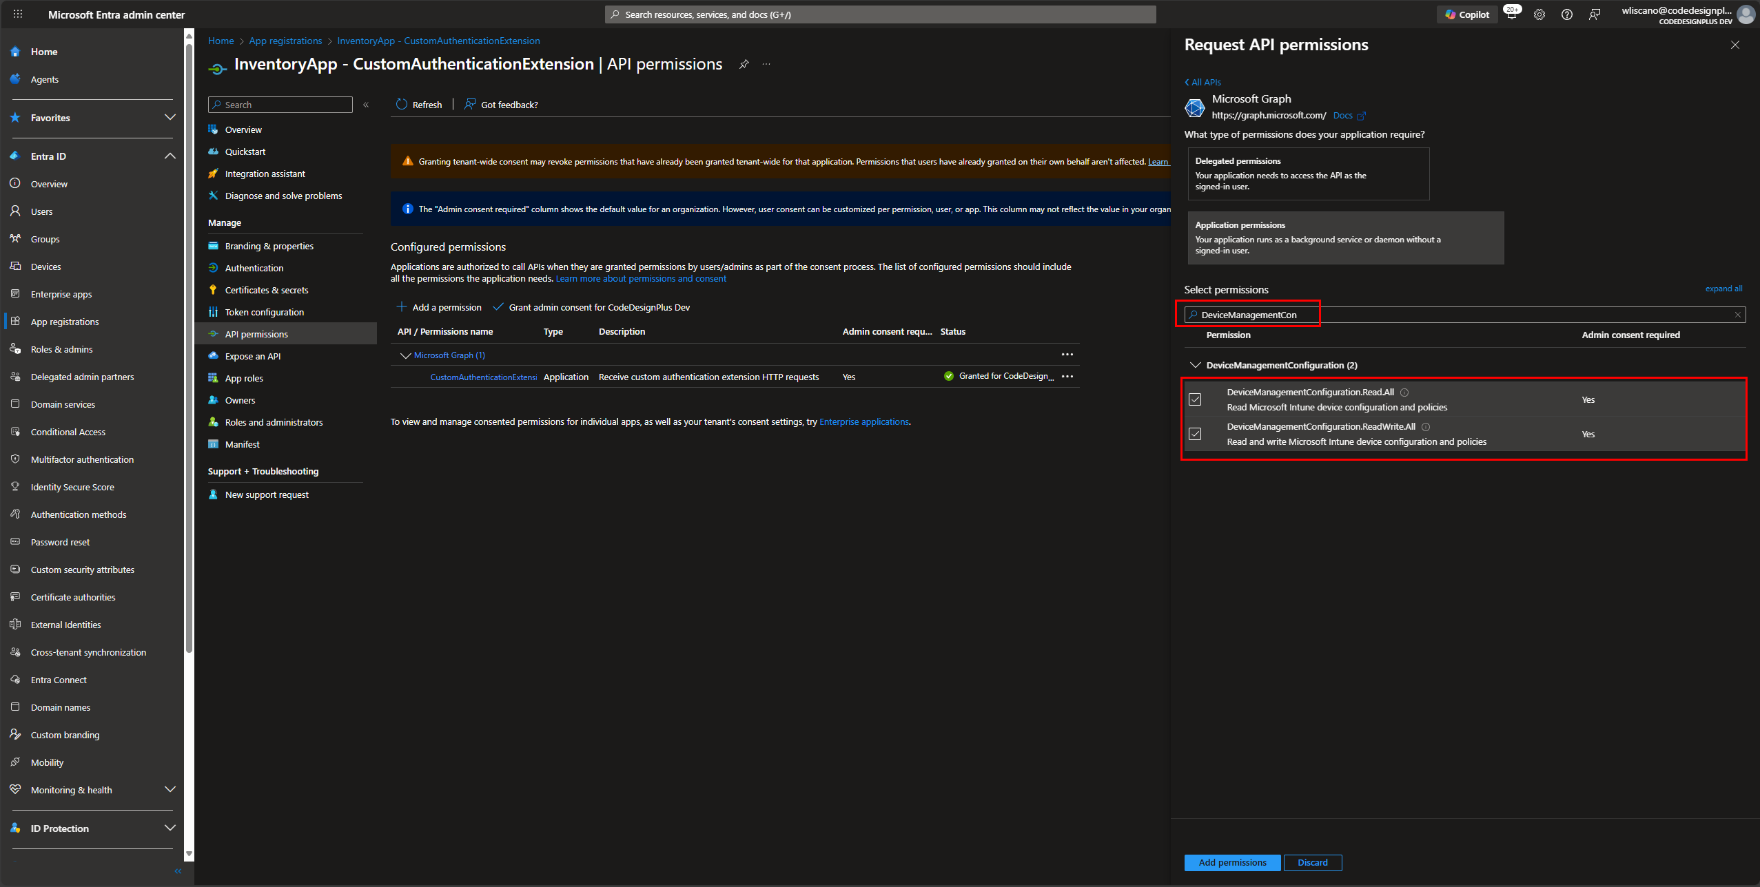The image size is (1760, 887).
Task: Click in the resource menu Search field
Action: tap(280, 105)
